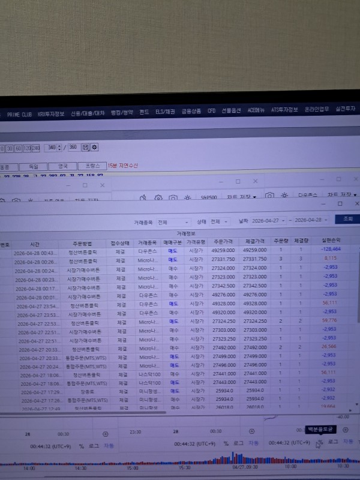Toggle 로그 scale in S&P500 chart footer
This screenshot has width=360, height=480.
point(238,443)
